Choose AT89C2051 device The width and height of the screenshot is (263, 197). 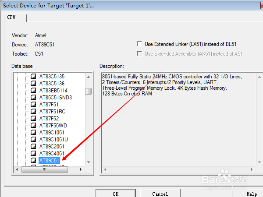(x=52, y=147)
